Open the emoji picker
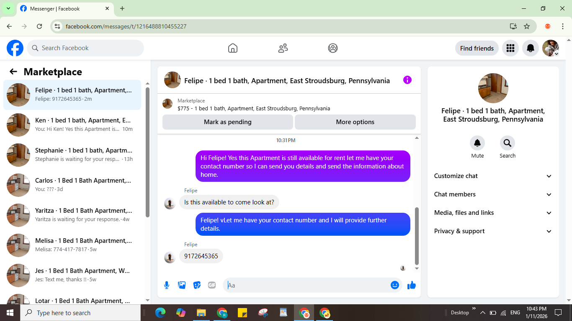The image size is (572, 321). (395, 285)
